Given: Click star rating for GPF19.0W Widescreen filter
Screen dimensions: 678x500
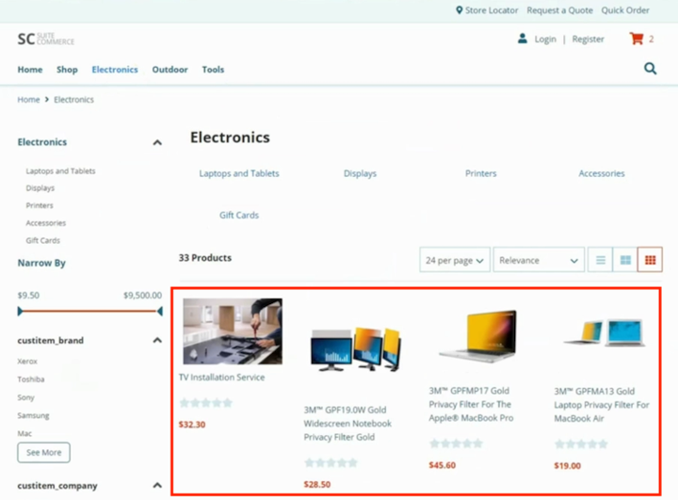Looking at the screenshot, I should coord(331,463).
